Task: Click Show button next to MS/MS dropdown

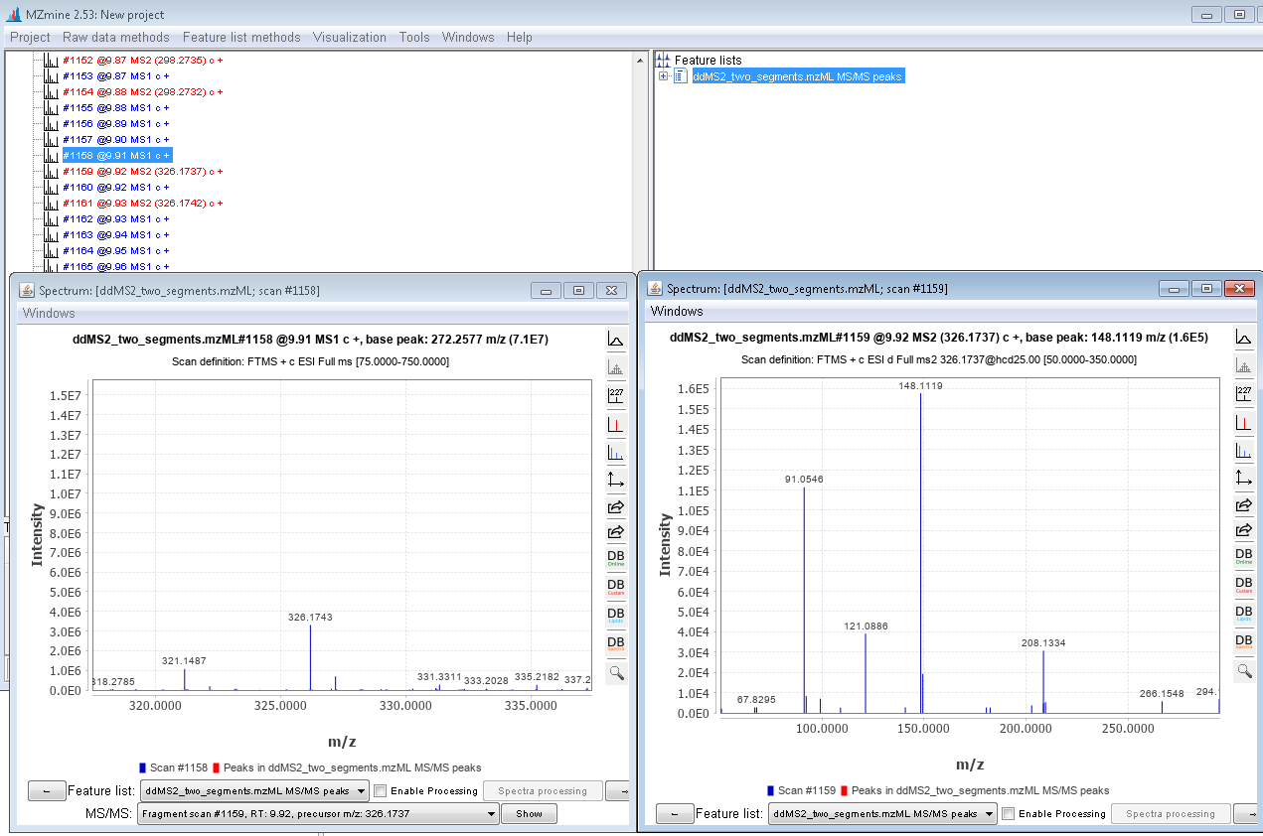Action: pos(529,814)
